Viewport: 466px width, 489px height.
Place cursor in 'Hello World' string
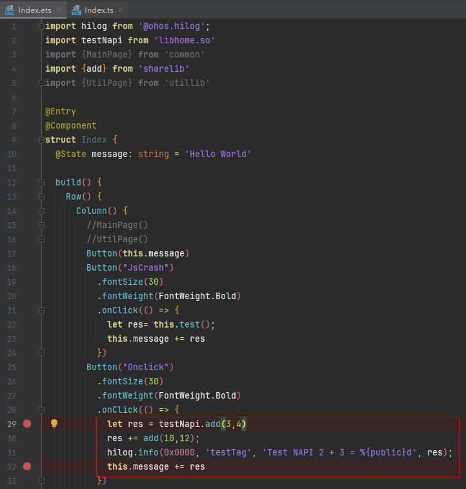point(219,154)
